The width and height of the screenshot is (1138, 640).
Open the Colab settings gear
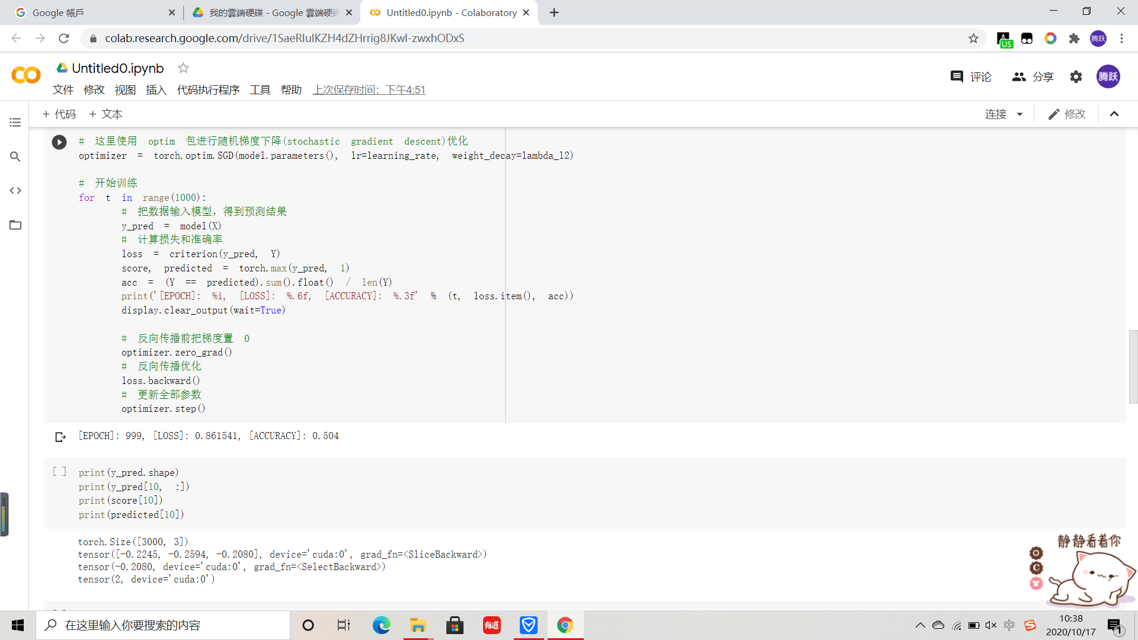(x=1076, y=76)
